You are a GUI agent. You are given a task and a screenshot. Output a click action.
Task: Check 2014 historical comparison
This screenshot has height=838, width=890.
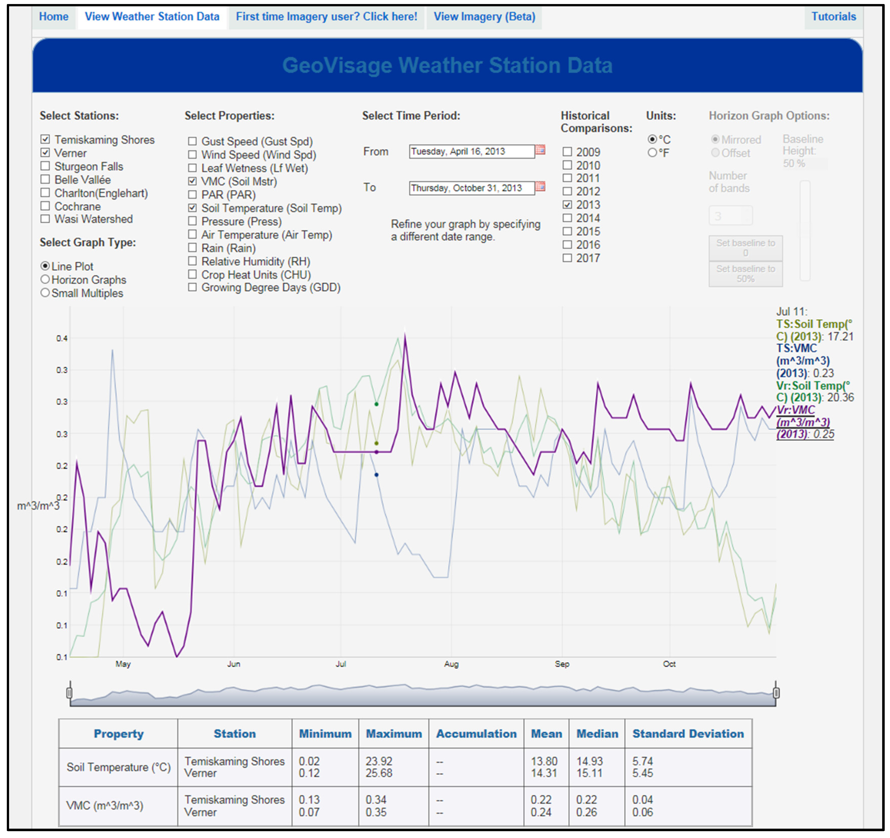click(x=567, y=218)
